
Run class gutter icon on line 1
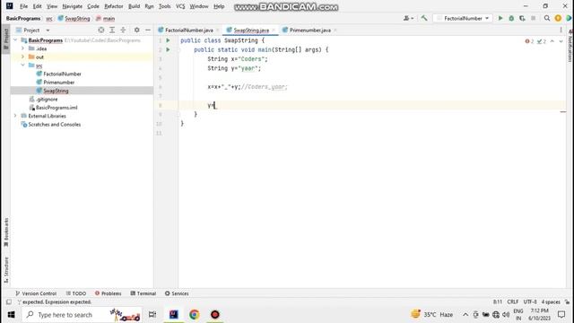coord(168,40)
